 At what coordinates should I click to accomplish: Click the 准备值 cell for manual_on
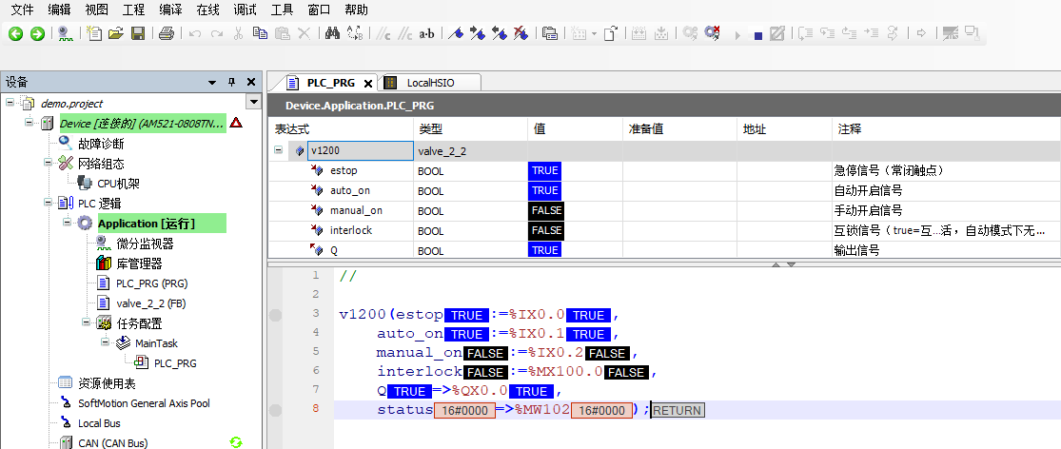[x=679, y=210]
